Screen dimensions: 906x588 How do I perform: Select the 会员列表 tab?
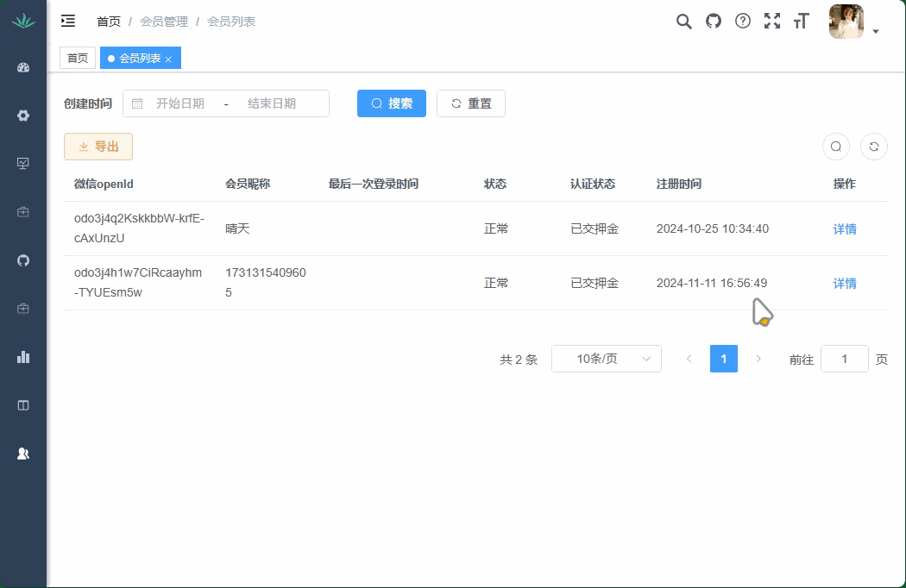coord(141,58)
